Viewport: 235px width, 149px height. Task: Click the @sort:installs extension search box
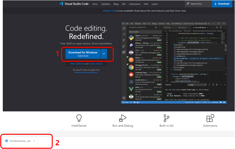(x=145, y=32)
